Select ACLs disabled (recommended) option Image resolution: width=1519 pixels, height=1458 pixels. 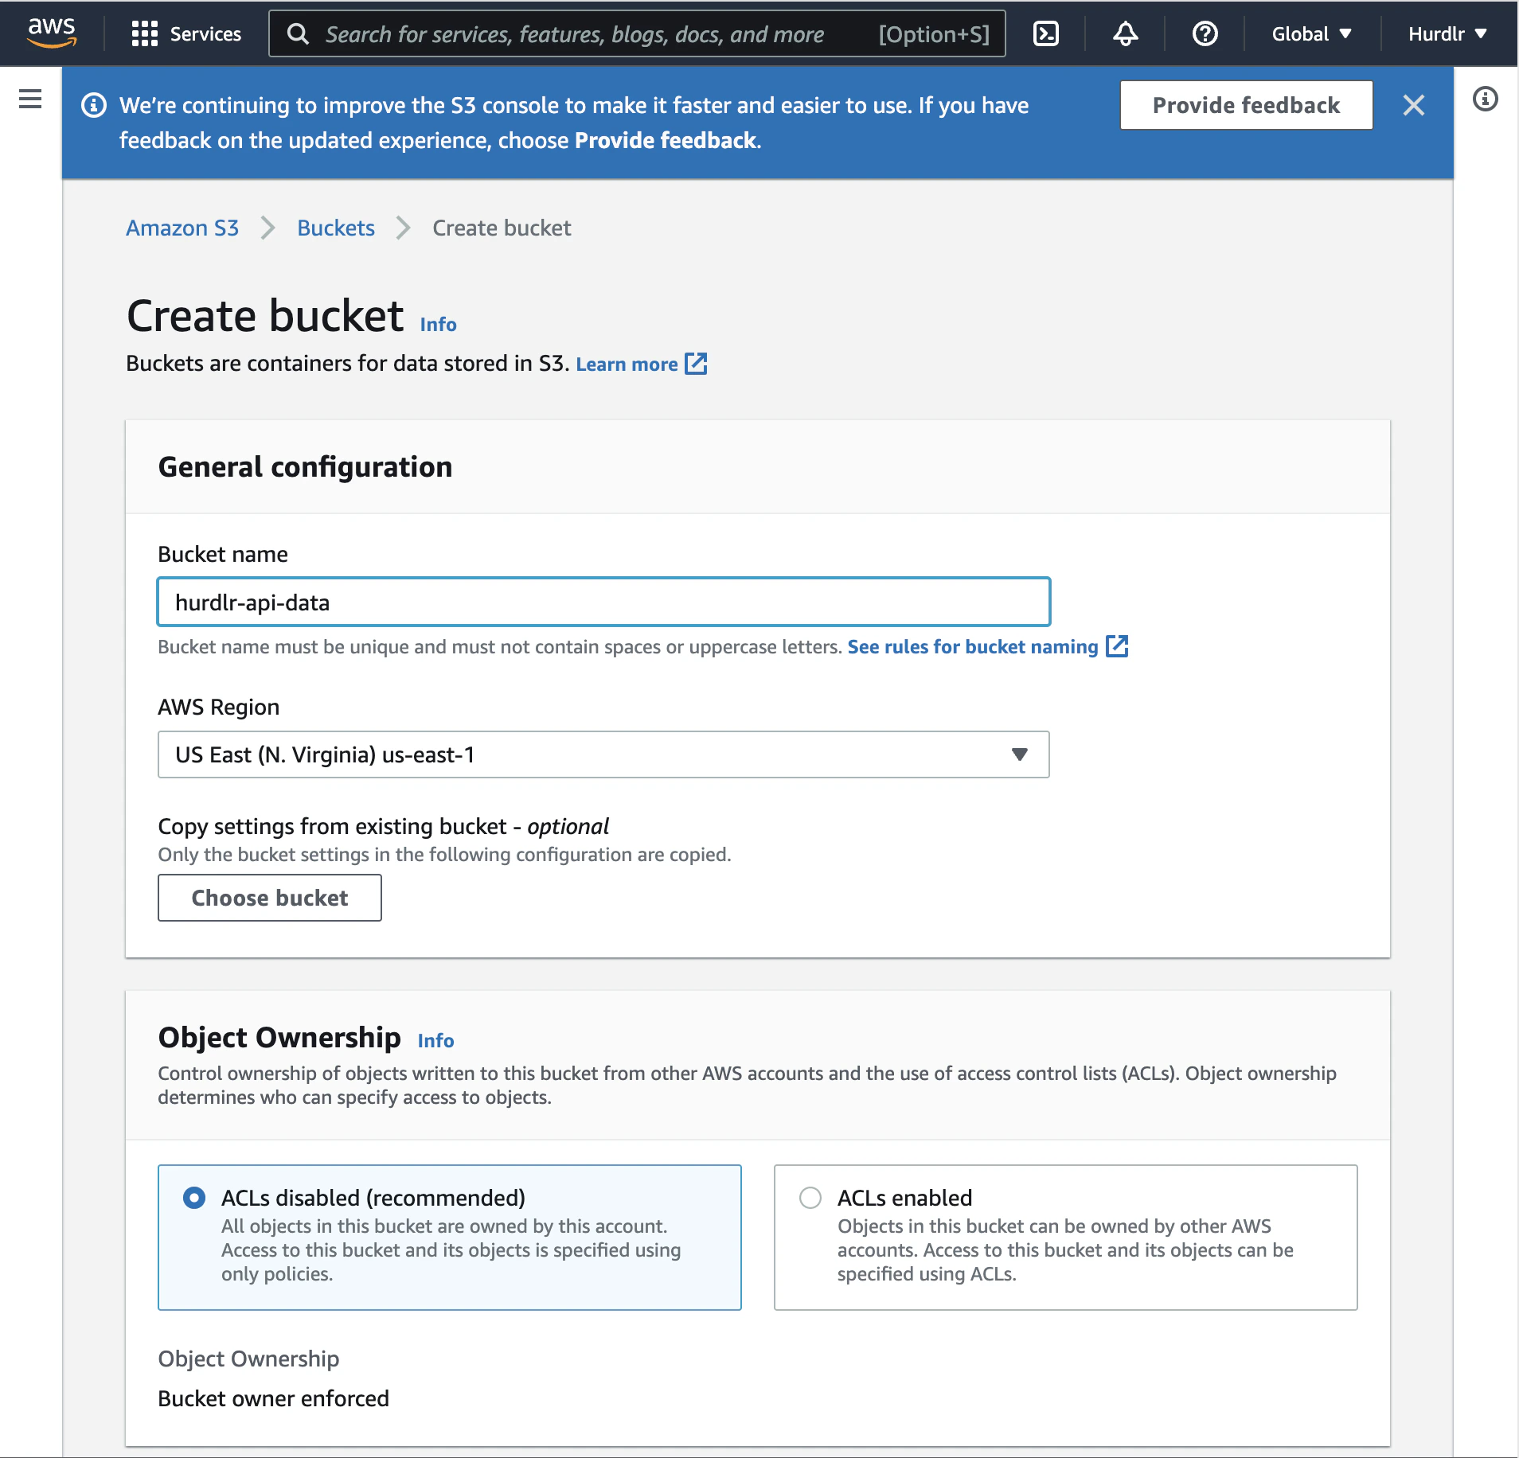click(x=194, y=1197)
